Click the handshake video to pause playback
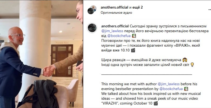211x108 pixels. 41,54
